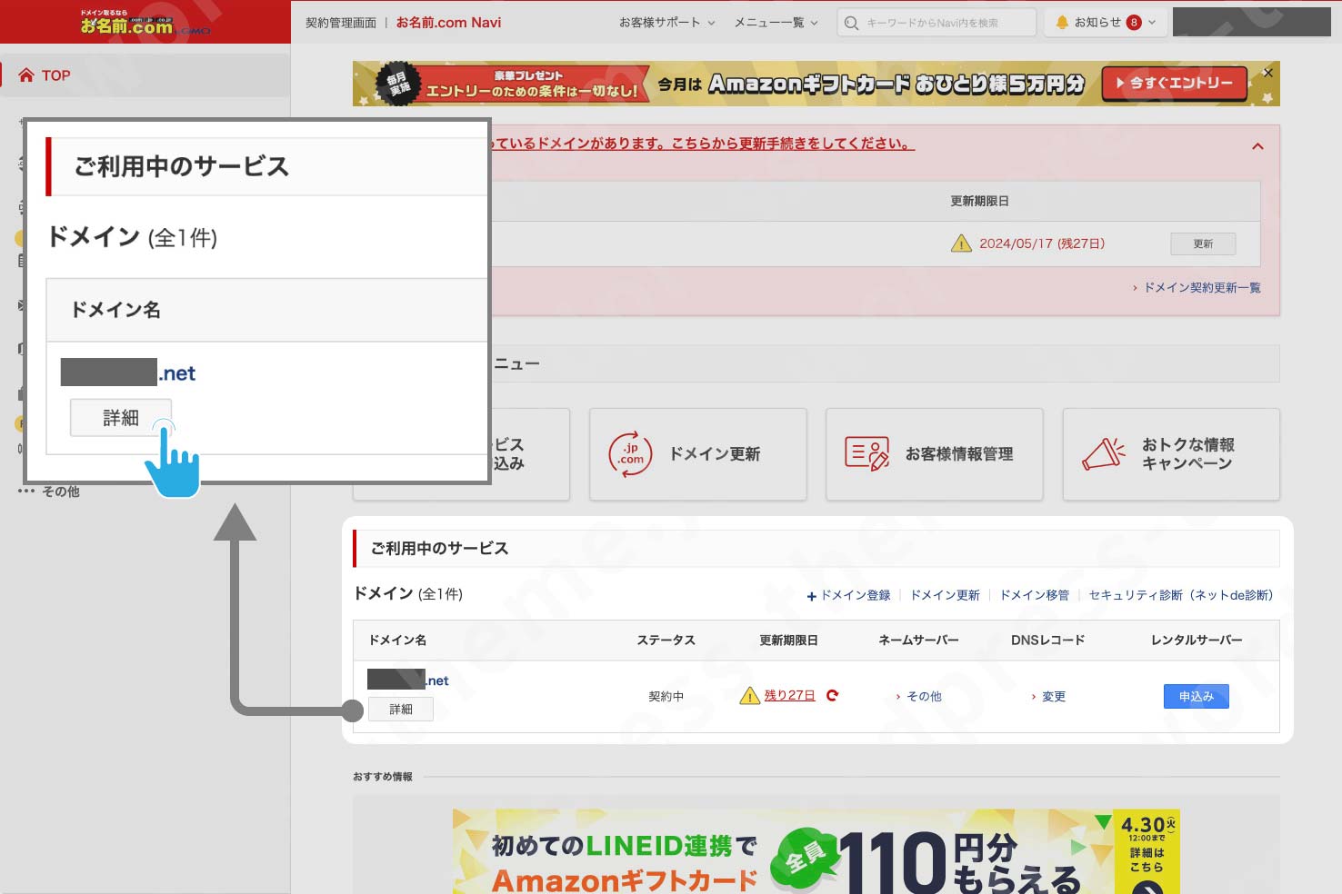Click the お名前.com logo
1342x894 pixels.
pos(144,24)
